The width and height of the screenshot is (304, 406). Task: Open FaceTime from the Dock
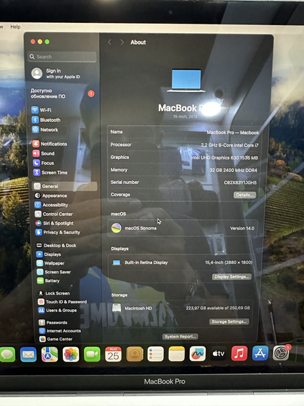(x=92, y=354)
